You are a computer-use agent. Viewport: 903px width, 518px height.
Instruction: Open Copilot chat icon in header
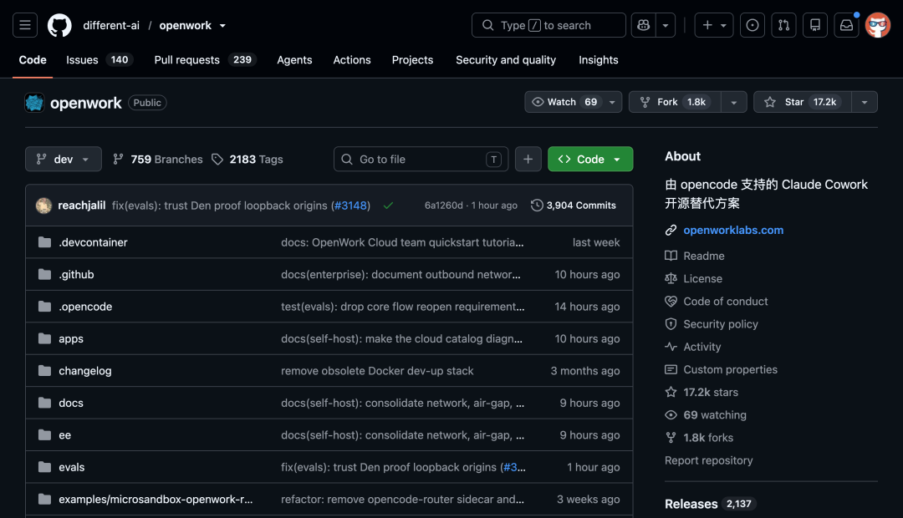tap(643, 25)
